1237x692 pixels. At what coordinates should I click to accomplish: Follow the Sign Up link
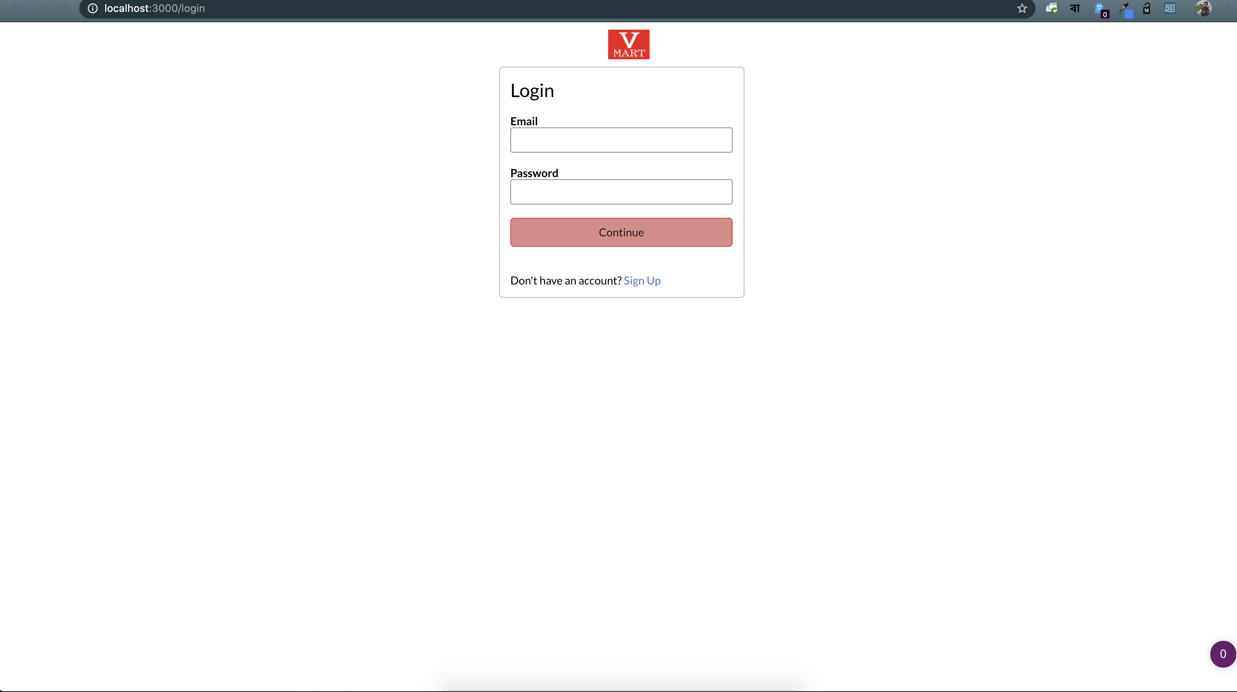pos(642,280)
